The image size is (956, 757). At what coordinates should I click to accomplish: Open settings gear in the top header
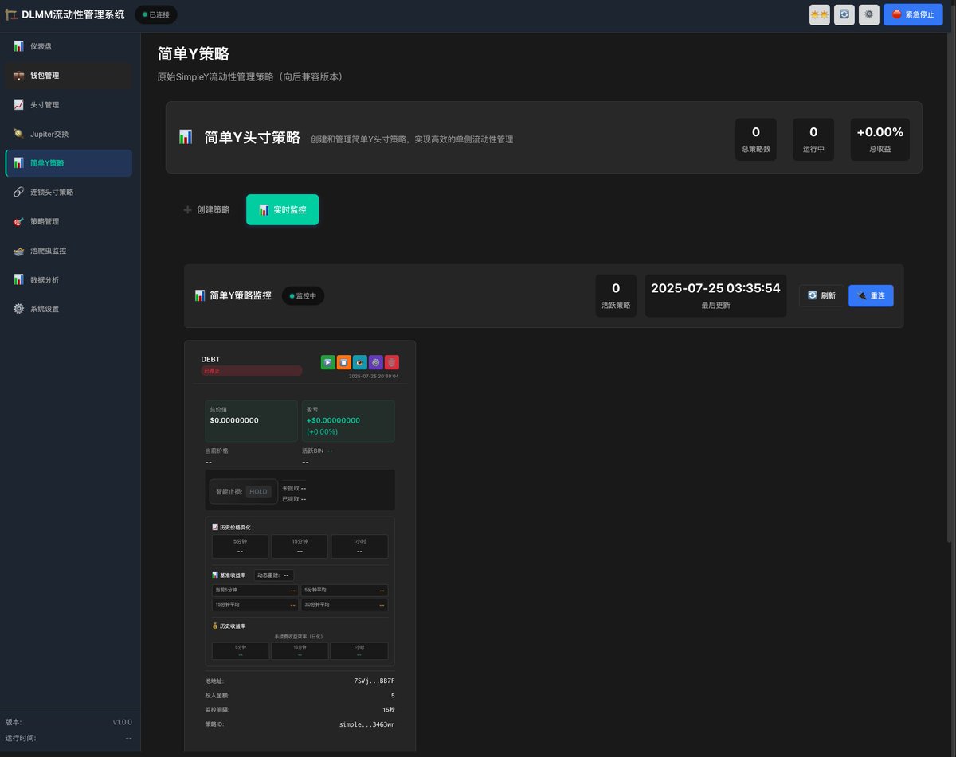pos(869,14)
